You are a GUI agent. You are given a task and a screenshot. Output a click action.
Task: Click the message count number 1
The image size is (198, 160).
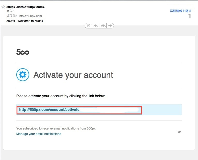coord(189,16)
